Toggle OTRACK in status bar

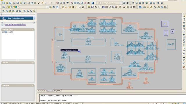click(x=59, y=103)
